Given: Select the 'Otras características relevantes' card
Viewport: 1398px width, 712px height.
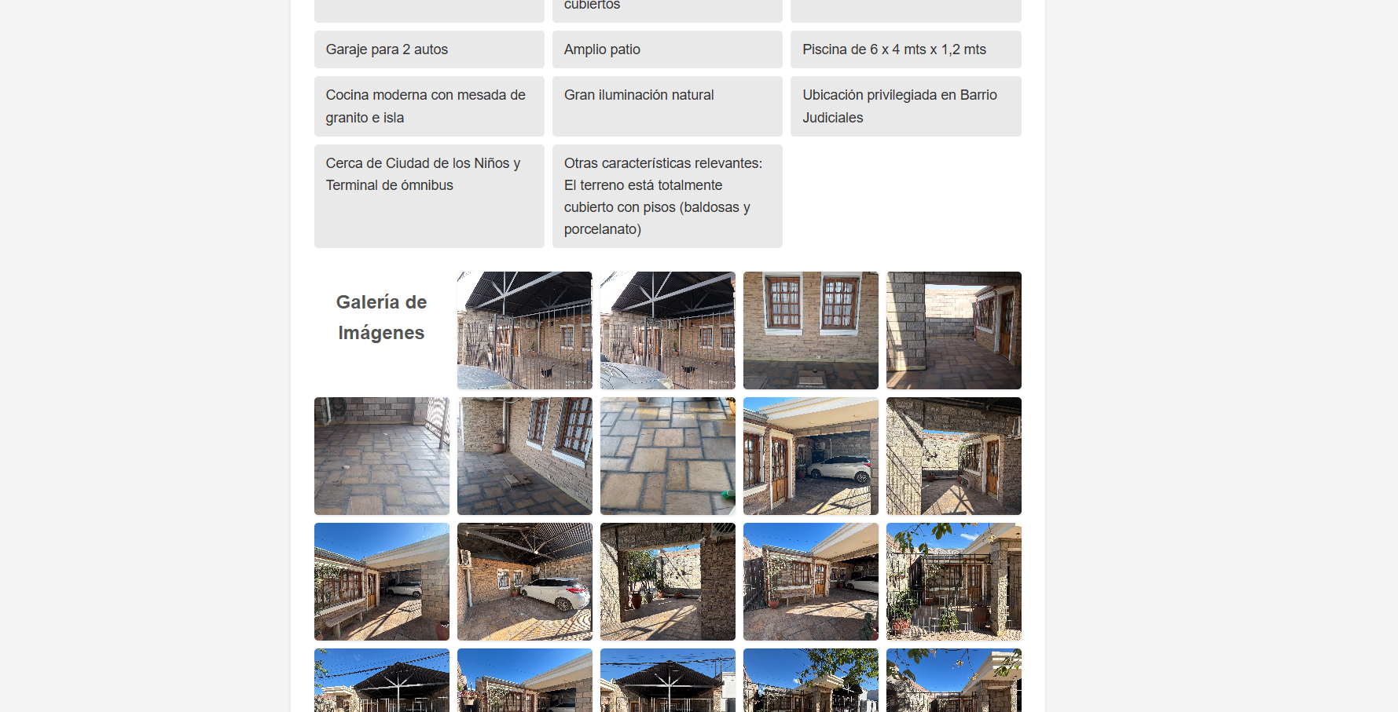Looking at the screenshot, I should point(667,195).
